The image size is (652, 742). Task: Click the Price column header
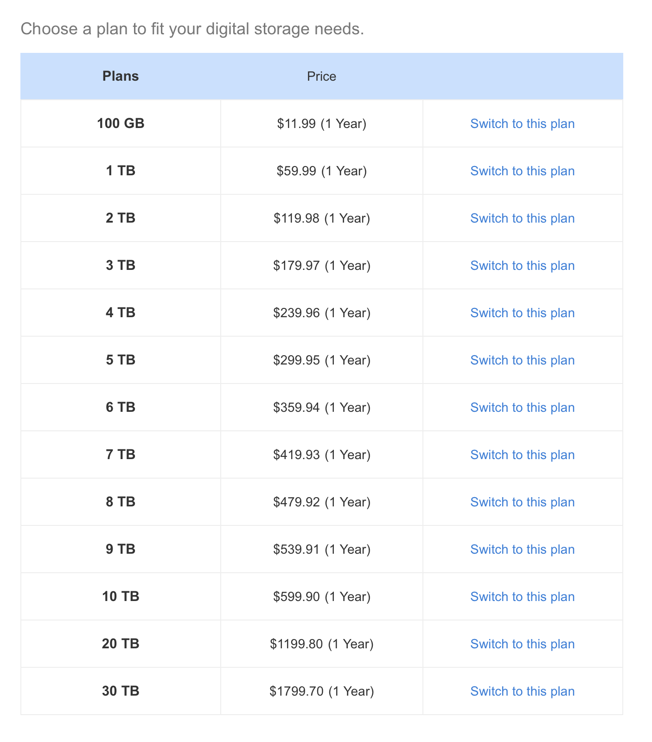(x=322, y=76)
